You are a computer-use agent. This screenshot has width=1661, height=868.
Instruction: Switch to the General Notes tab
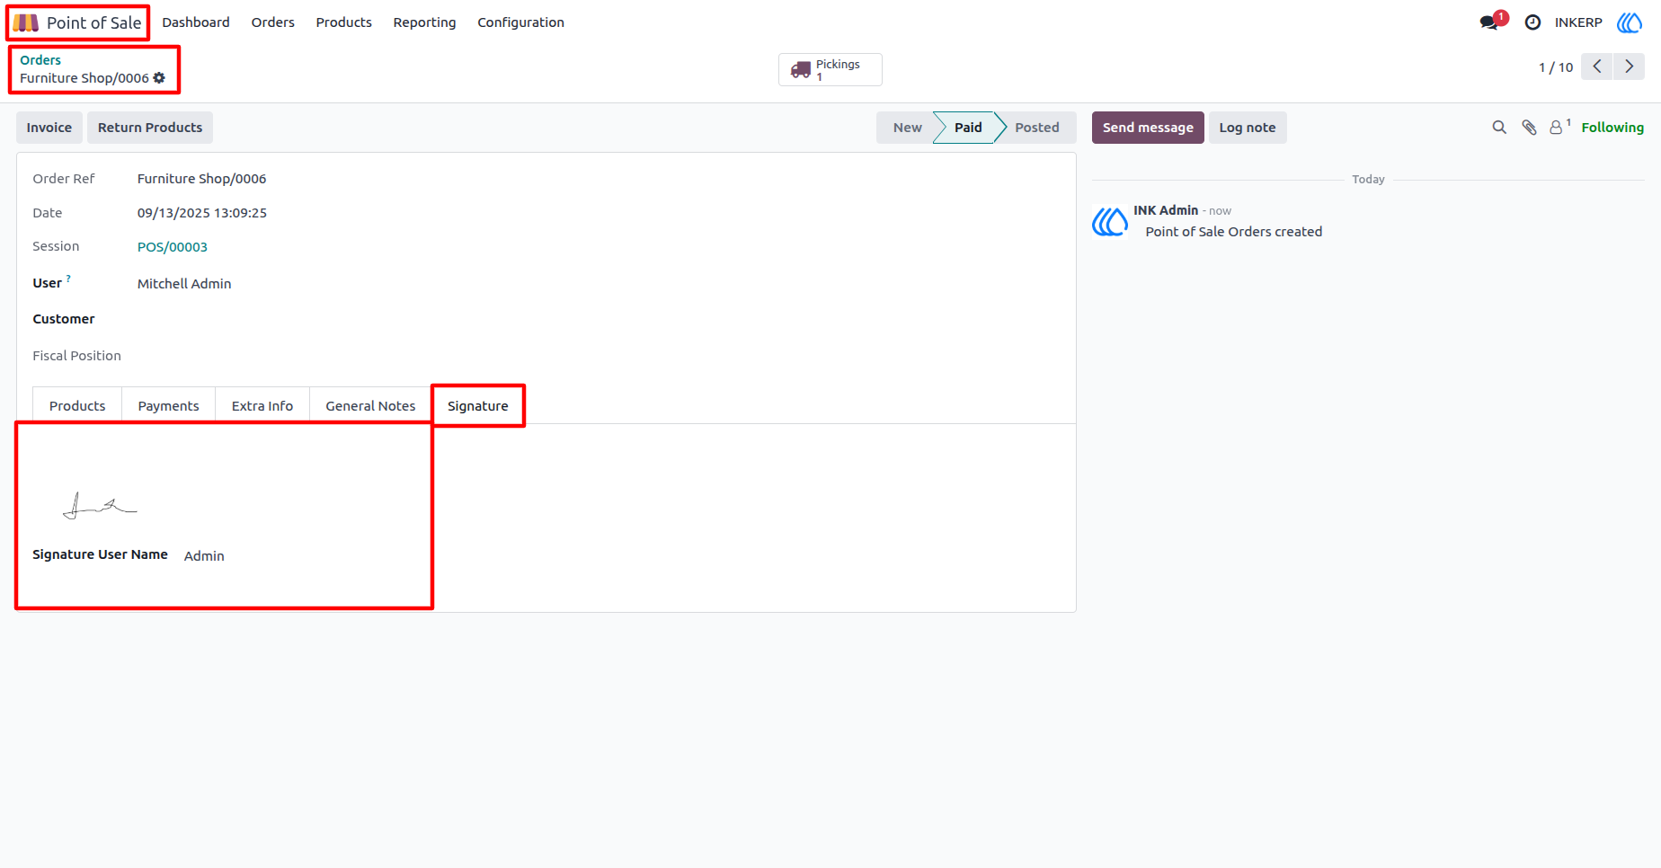370,406
